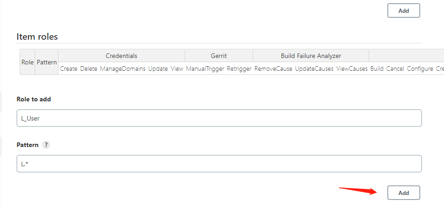444x205 pixels.
Task: Click the ManageDomains permission header
Action: coord(122,68)
